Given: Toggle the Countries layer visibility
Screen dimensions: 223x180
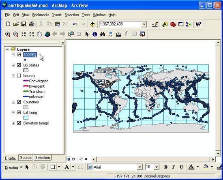Looking at the screenshot, I should (x=19, y=102).
